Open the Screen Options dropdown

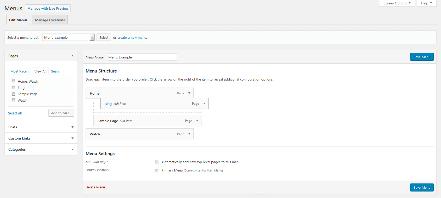pos(397,3)
